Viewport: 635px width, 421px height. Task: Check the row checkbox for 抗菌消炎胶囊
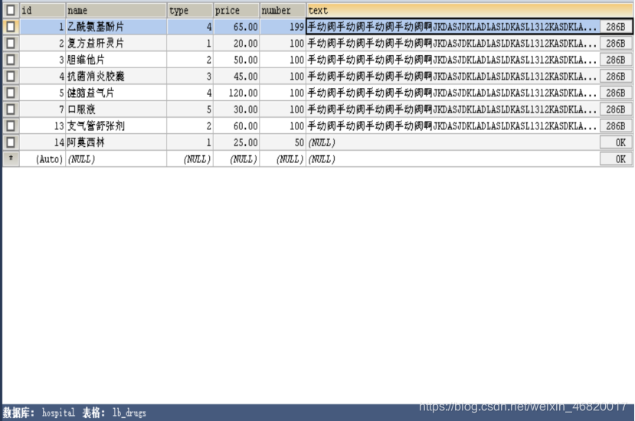click(11, 76)
